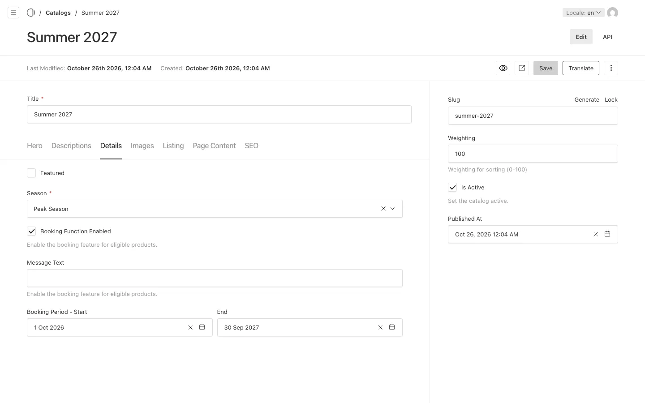Uncheck Booking Function Enabled
645x403 pixels.
coord(31,231)
